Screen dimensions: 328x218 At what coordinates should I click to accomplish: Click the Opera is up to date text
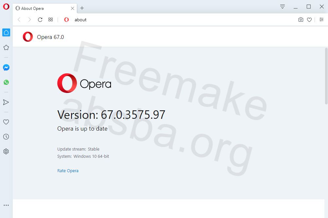point(82,128)
